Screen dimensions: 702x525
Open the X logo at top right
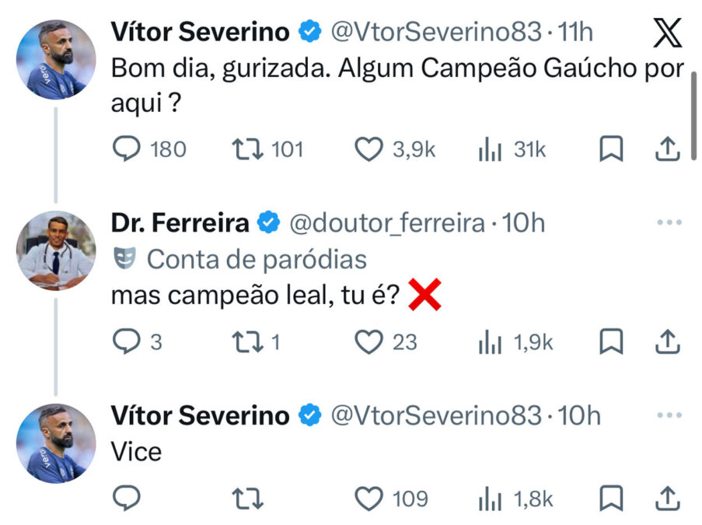click(x=665, y=33)
